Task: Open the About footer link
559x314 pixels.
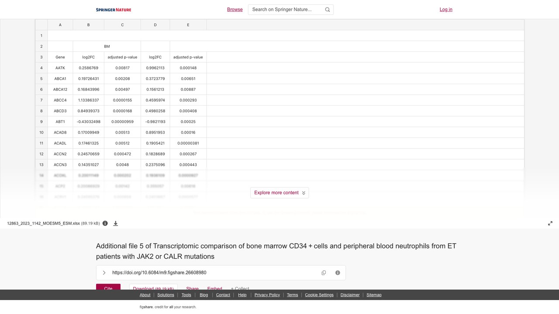Action: [x=145, y=295]
